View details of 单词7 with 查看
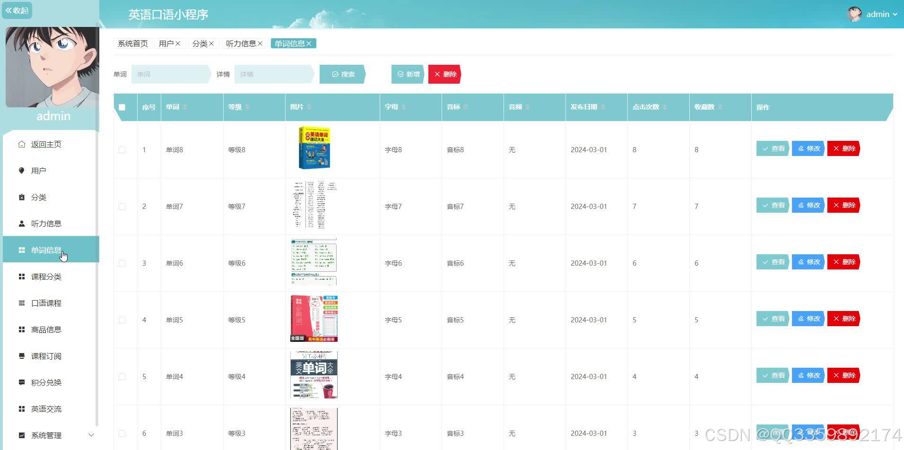This screenshot has width=904, height=450. [x=773, y=205]
